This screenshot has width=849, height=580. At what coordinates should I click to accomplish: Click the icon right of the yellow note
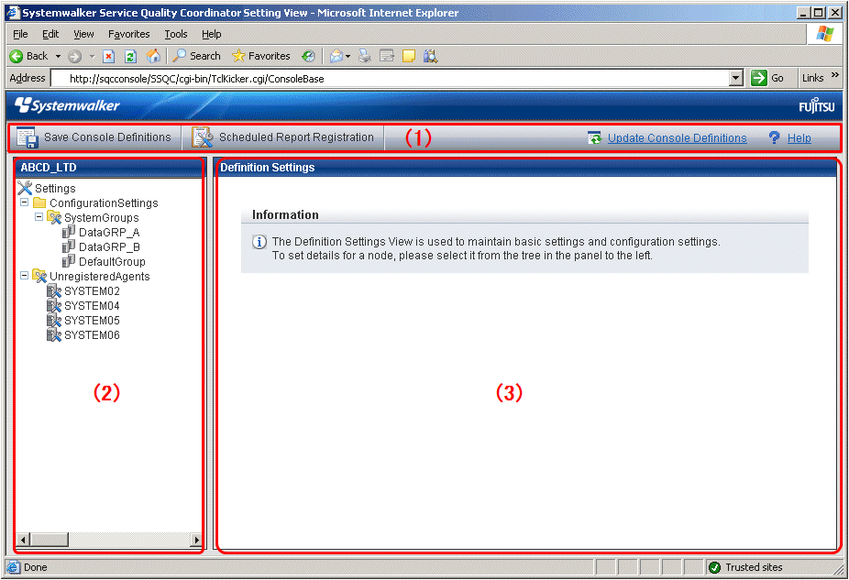click(430, 56)
